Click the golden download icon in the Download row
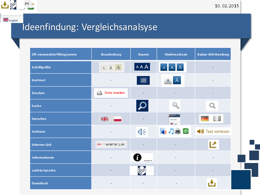This screenshot has height=195, width=260. coord(212,183)
